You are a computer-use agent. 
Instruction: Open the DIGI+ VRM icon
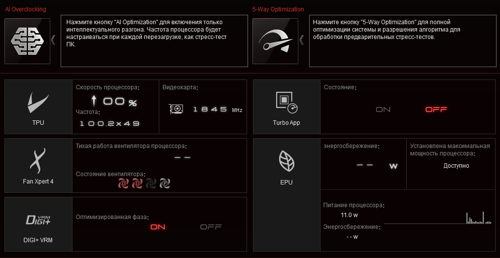38,220
